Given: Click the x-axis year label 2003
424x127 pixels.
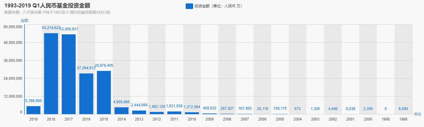Looking at the screenshot, I should (x=316, y=119).
